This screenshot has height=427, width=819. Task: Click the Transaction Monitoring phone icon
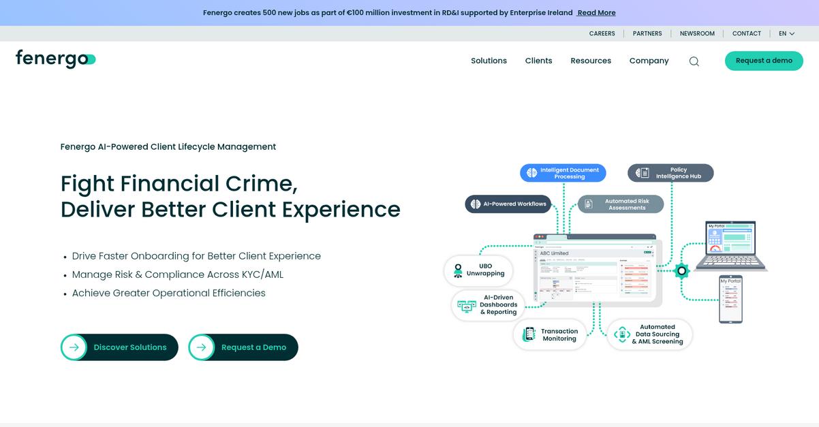pos(529,334)
